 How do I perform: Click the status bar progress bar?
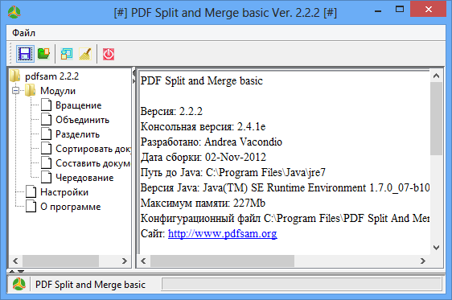302,284
